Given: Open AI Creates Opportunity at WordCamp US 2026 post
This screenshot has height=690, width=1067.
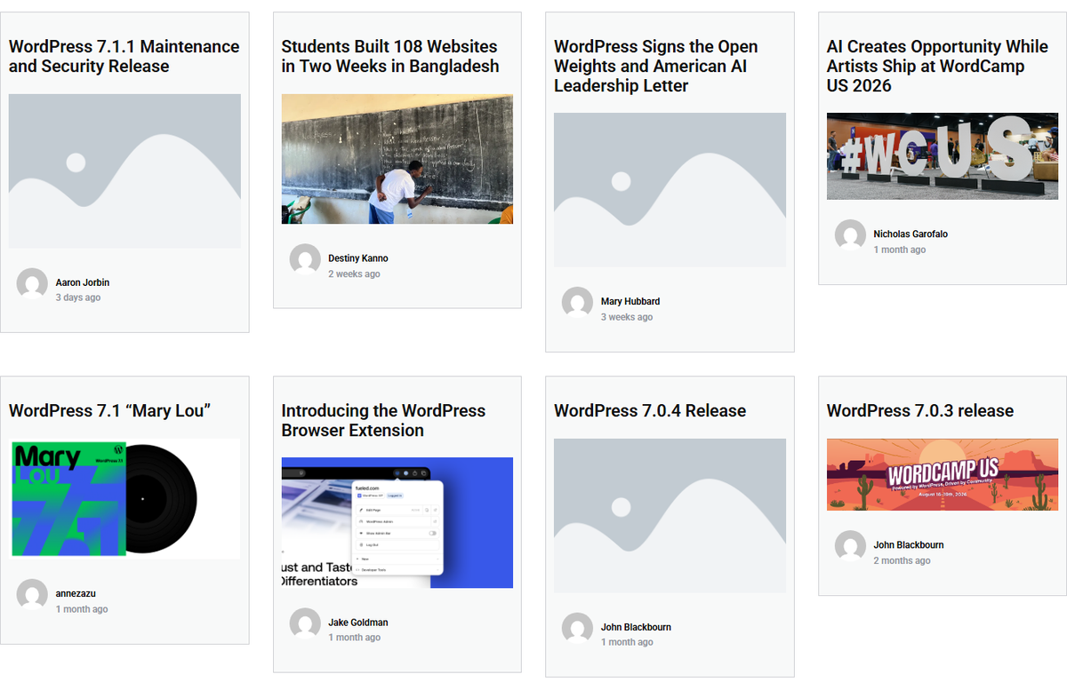Looking at the screenshot, I should [937, 66].
